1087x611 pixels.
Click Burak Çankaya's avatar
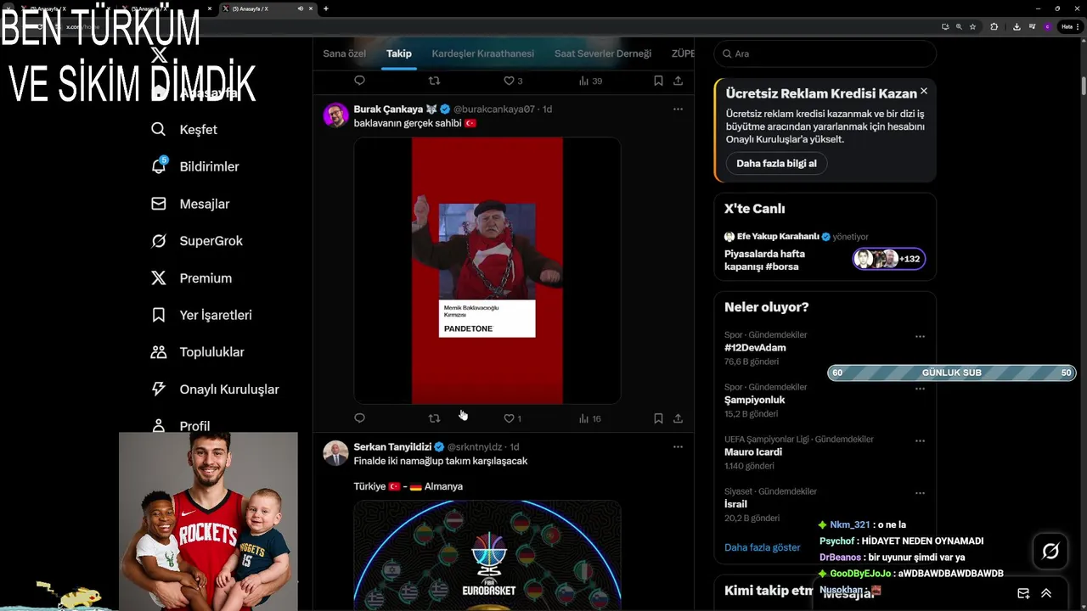coord(336,115)
